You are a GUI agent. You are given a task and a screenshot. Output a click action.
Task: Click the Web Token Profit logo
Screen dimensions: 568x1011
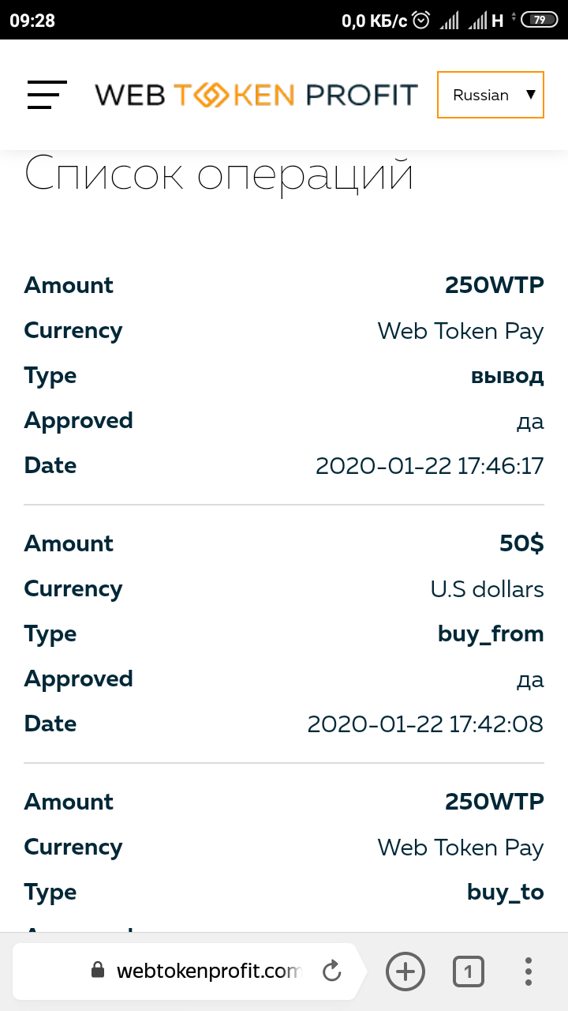[256, 95]
